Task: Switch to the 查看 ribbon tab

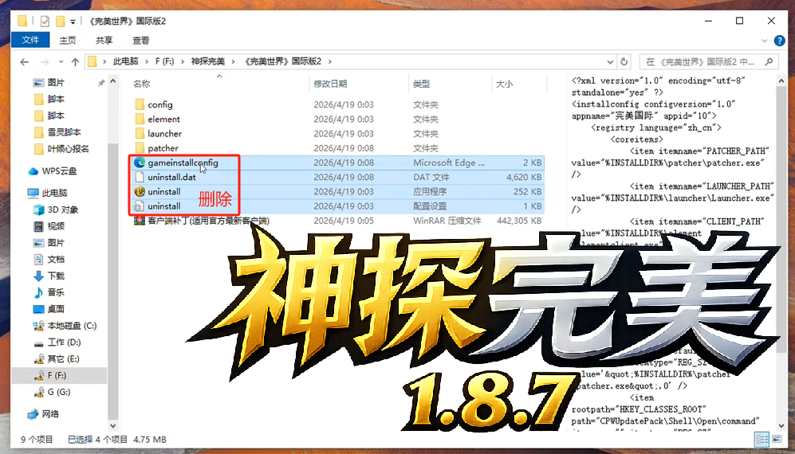Action: click(x=140, y=41)
